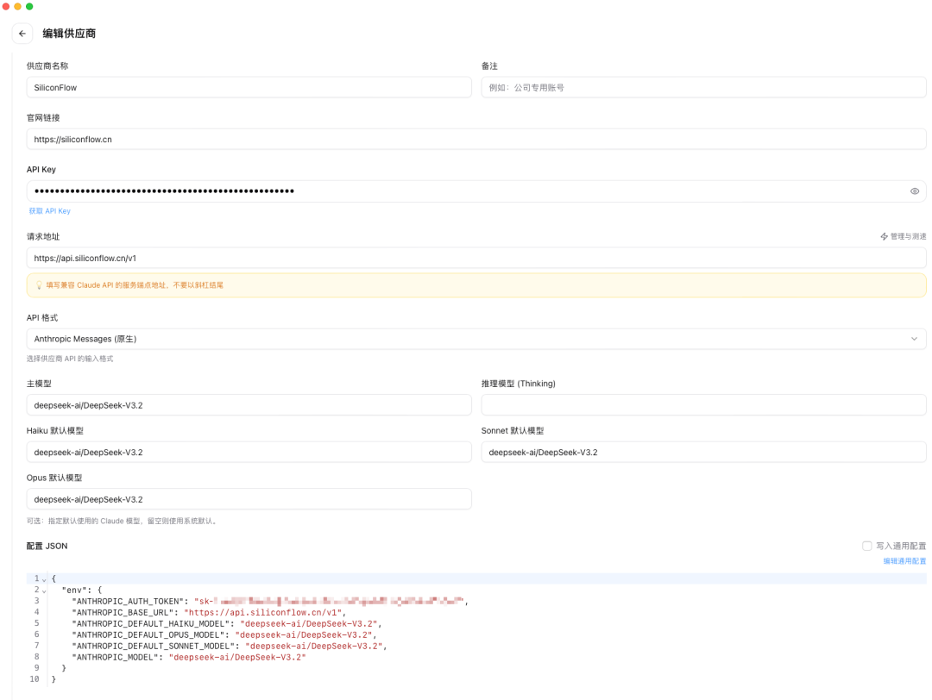Click the ANTHROPIC_MODEL JSON line
The image size is (932, 700).
189,657
